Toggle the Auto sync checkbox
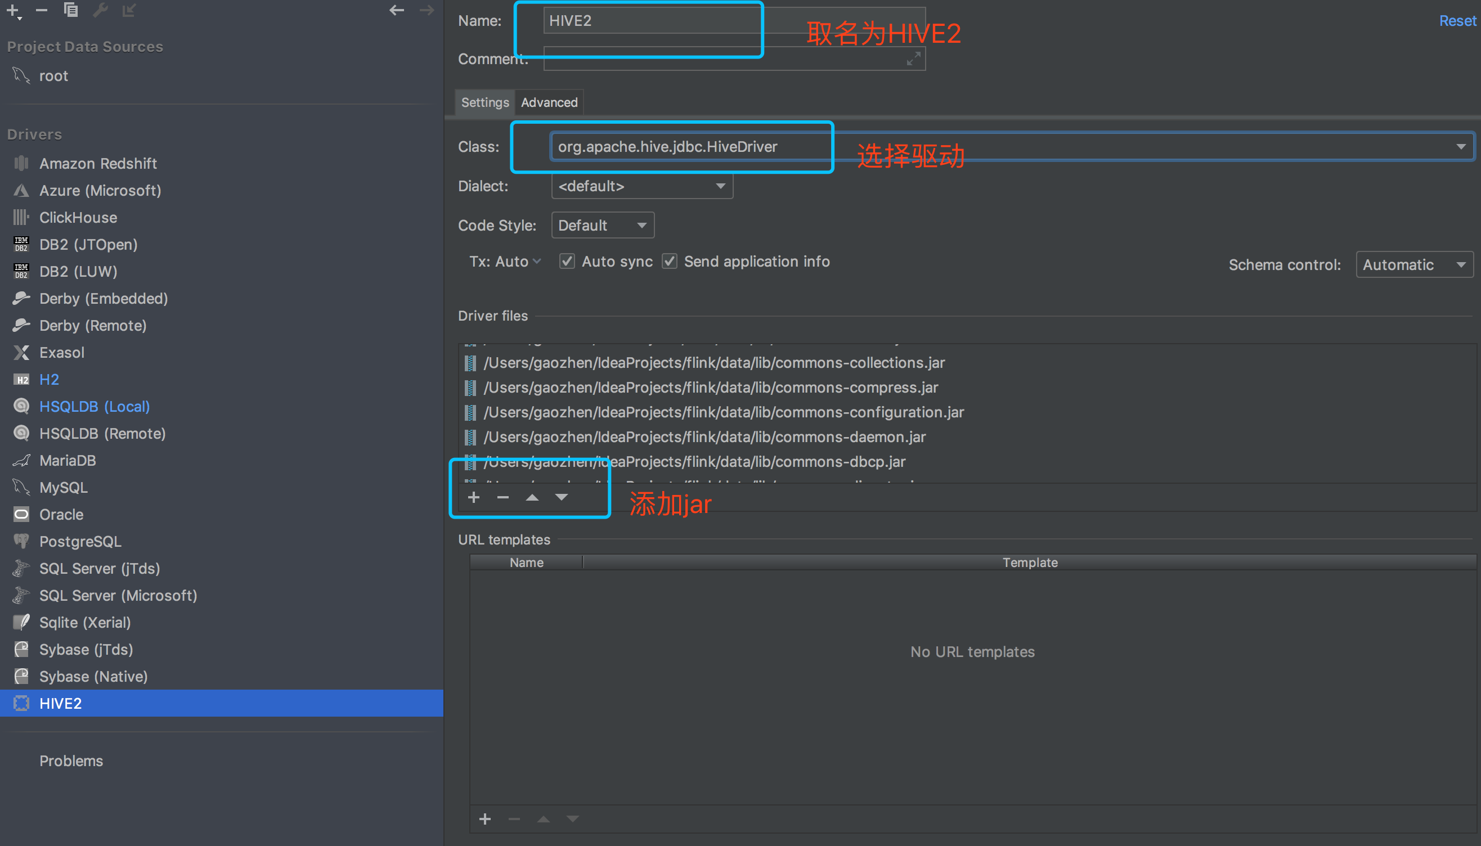Image resolution: width=1481 pixels, height=846 pixels. [x=567, y=262]
